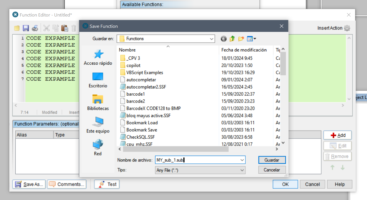Print the function code with printer icon
This screenshot has height=200, width=367.
pyautogui.click(x=35, y=28)
